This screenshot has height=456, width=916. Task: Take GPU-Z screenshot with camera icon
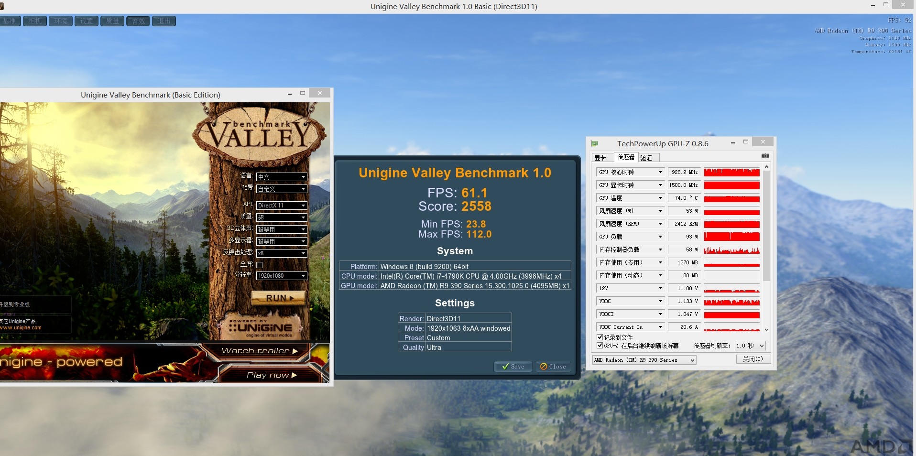tap(765, 156)
